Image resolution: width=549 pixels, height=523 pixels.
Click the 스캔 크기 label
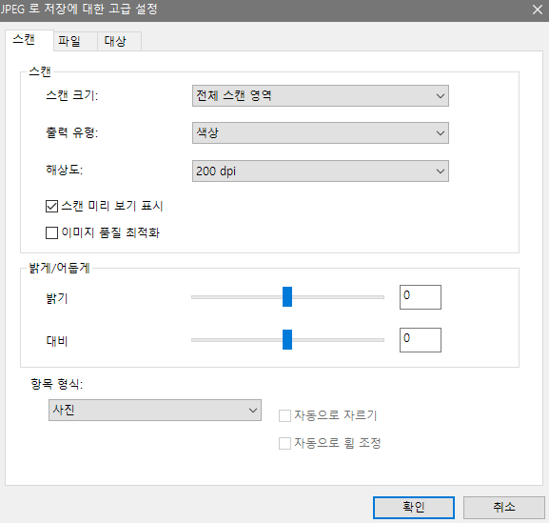coord(72,95)
